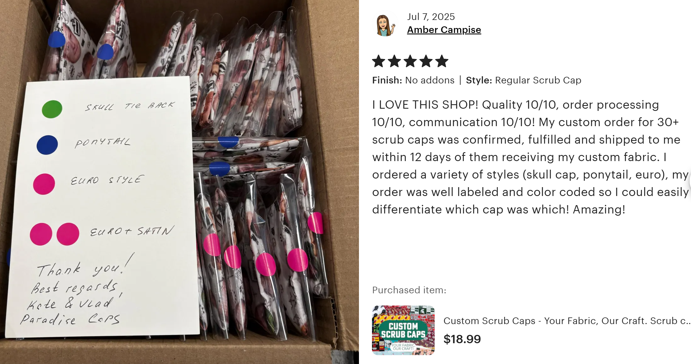Click the fifth rating star

(442, 61)
